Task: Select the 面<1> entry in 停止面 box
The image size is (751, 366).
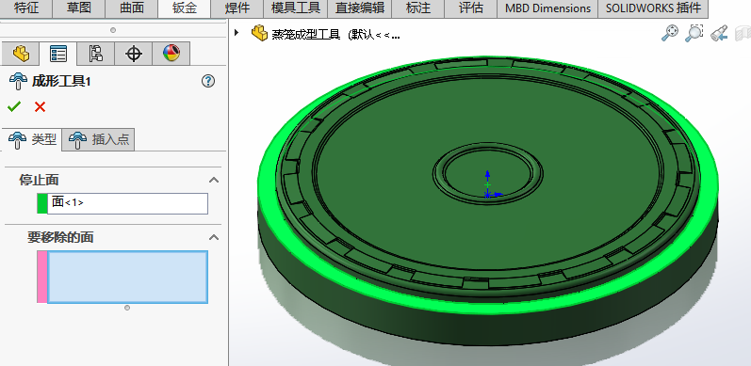Action: coord(68,202)
